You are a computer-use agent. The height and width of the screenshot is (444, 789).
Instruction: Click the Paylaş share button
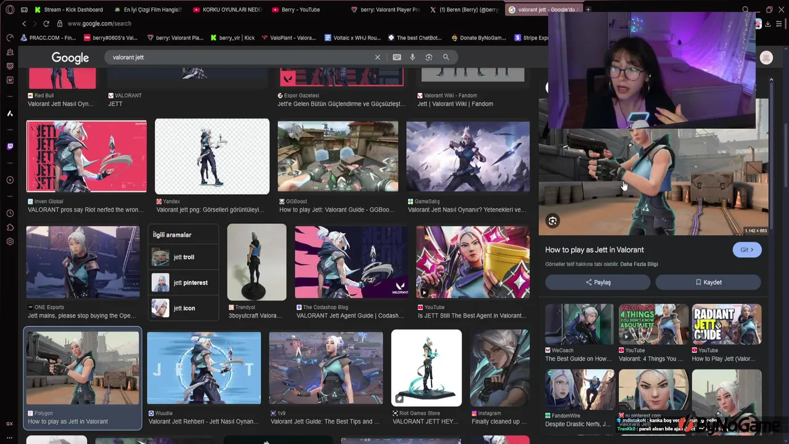click(x=597, y=282)
